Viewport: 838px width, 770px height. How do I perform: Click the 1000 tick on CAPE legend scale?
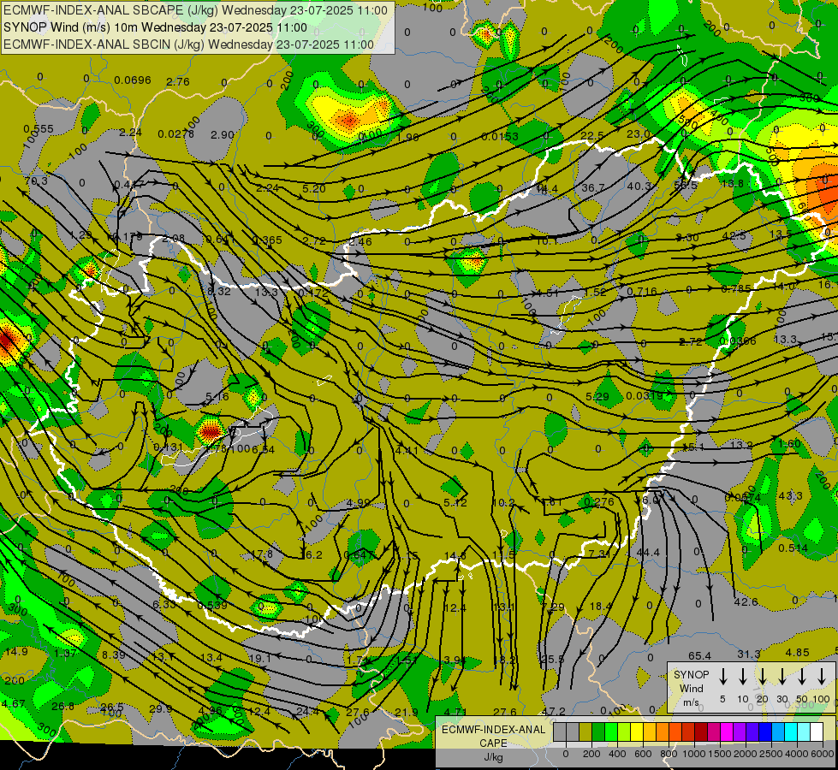click(x=693, y=754)
